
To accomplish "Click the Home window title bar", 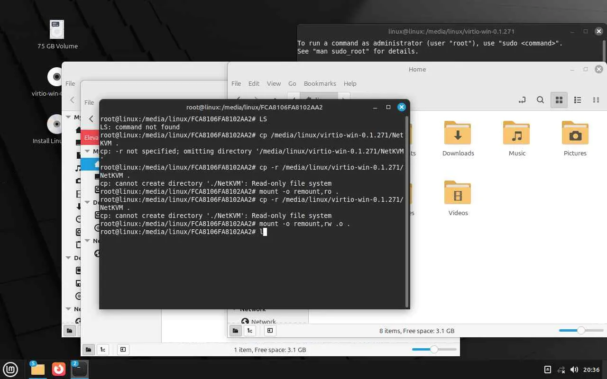I will point(417,69).
